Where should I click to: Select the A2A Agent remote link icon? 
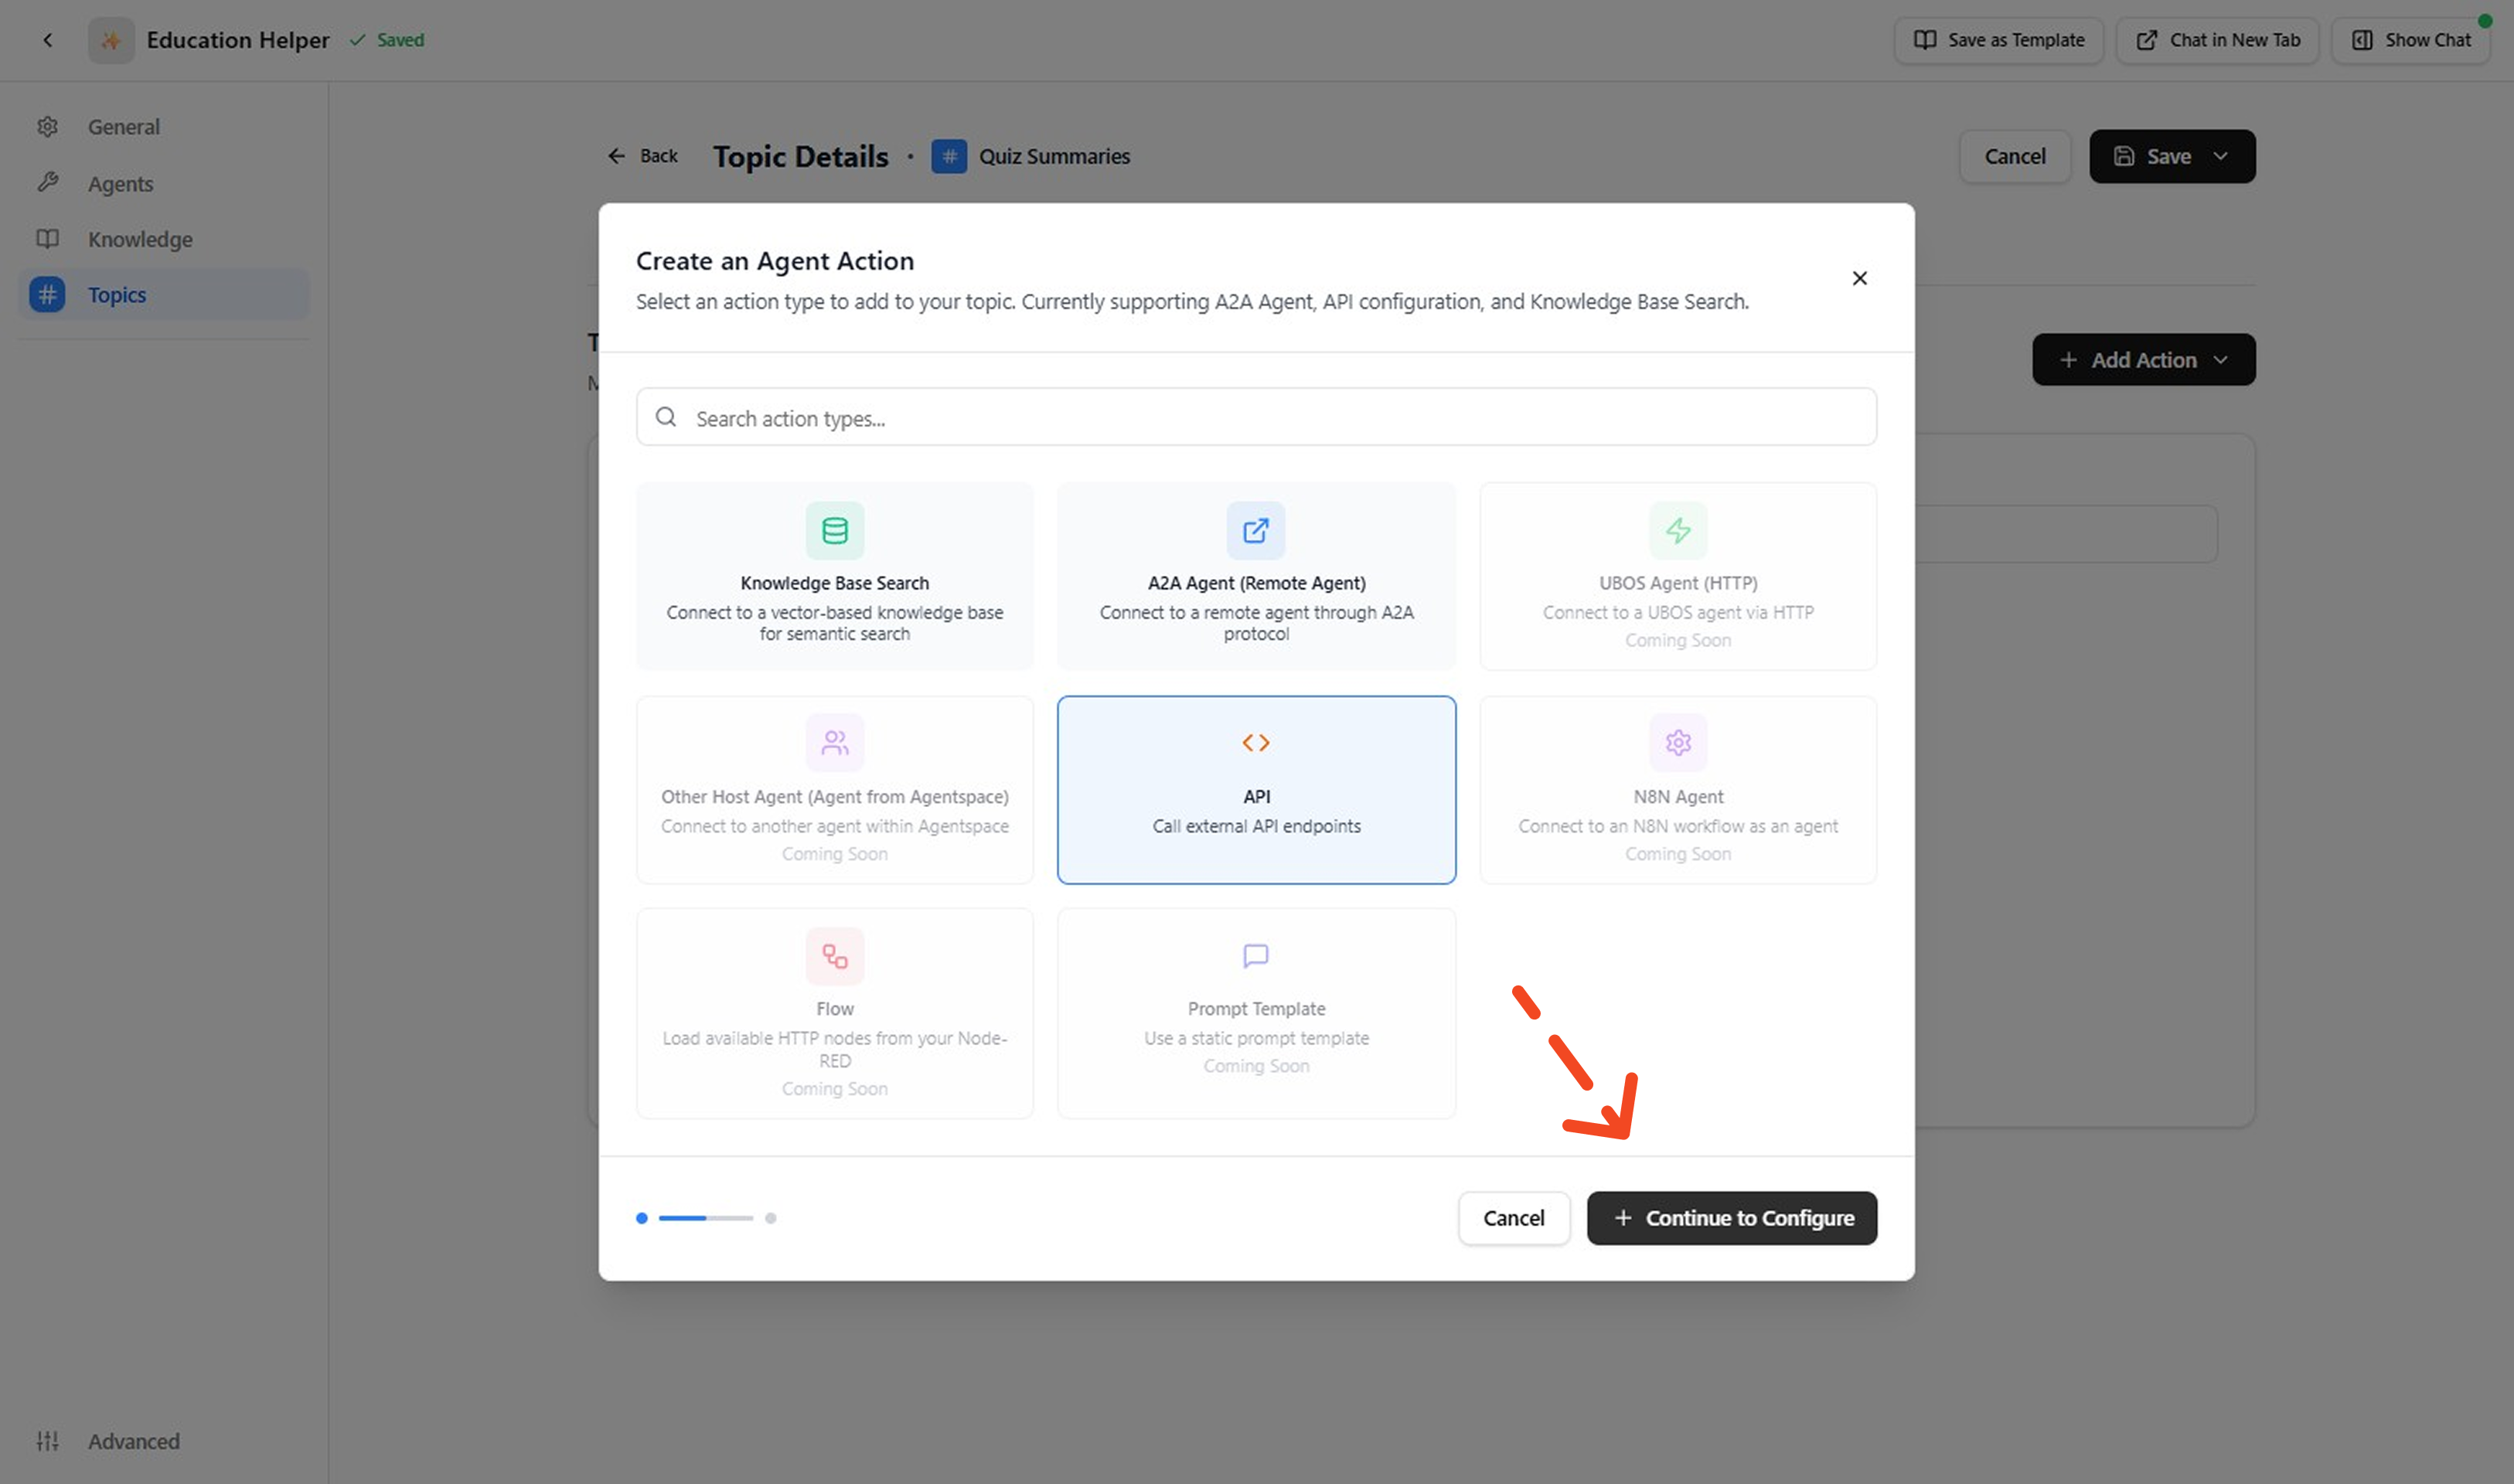(1255, 530)
